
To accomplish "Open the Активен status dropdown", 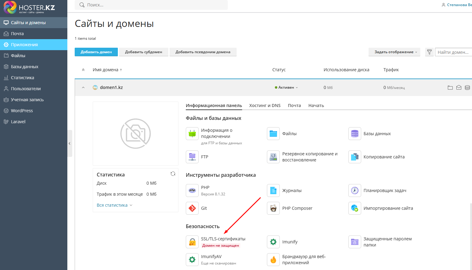I will 286,87.
